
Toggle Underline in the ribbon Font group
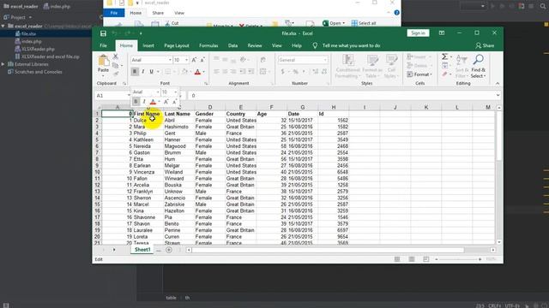pyautogui.click(x=151, y=72)
